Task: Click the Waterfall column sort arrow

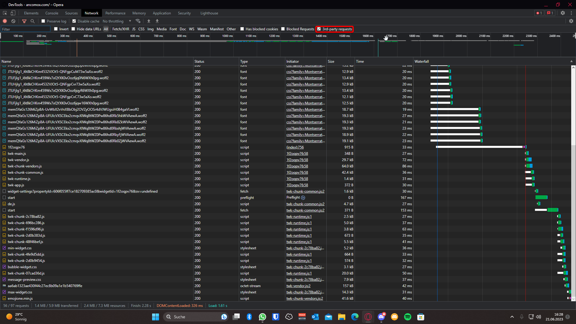Action: click(x=571, y=61)
